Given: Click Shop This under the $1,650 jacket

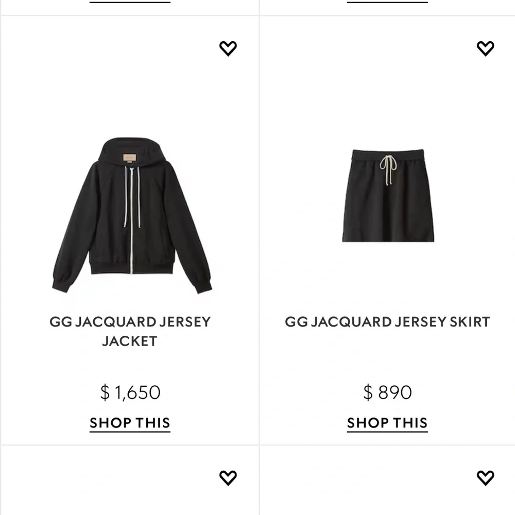Looking at the screenshot, I should coord(130,423).
